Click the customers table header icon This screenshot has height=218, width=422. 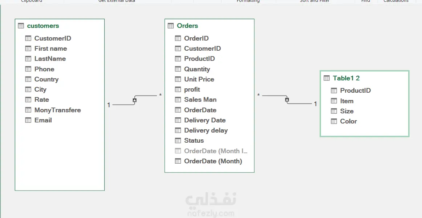click(x=21, y=26)
